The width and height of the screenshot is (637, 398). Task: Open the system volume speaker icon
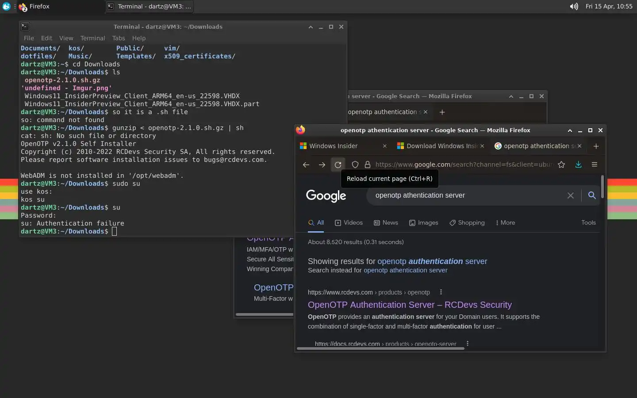574,6
